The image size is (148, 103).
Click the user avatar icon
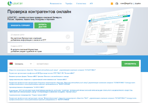117,4
